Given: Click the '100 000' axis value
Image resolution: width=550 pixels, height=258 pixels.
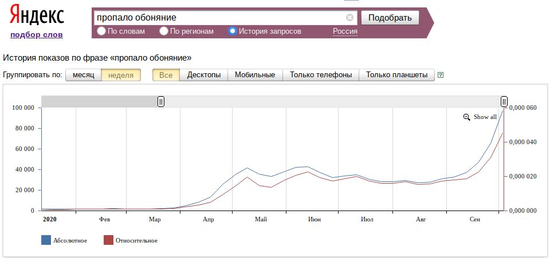Looking at the screenshot, I should [23, 108].
